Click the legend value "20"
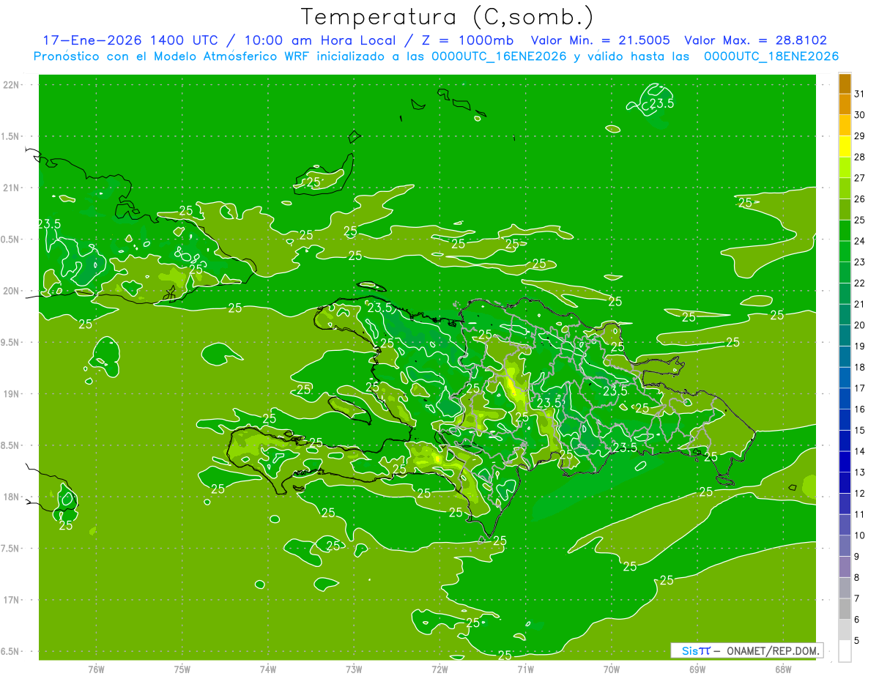Viewport: 879px width, 679px height. 860,325
